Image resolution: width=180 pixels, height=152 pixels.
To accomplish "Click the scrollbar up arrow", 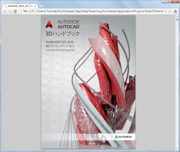I will click(x=177, y=16).
